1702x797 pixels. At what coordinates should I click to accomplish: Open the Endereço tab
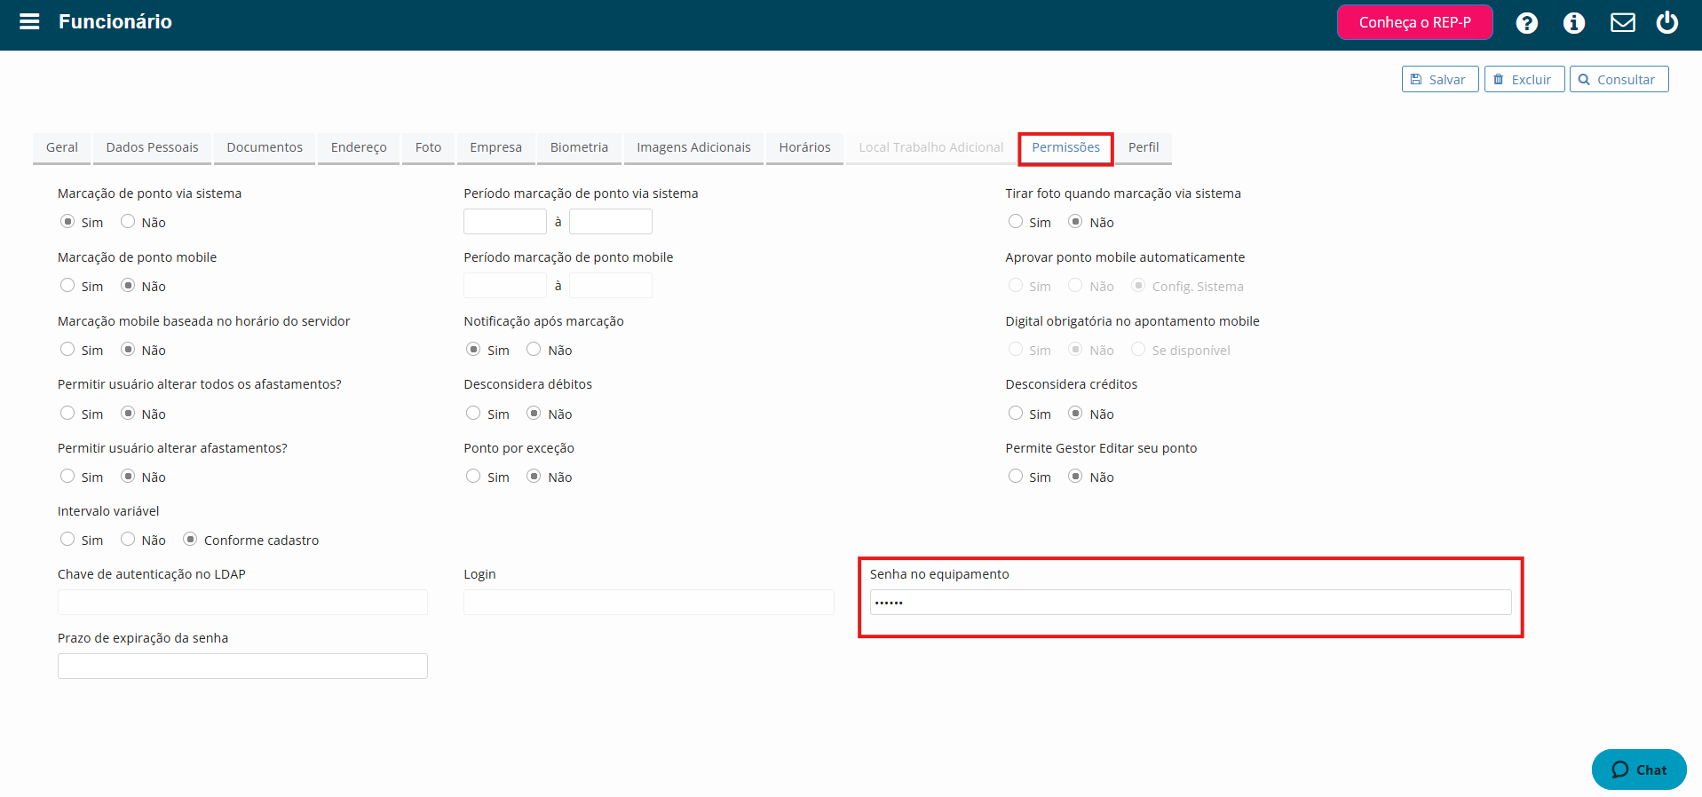point(359,147)
